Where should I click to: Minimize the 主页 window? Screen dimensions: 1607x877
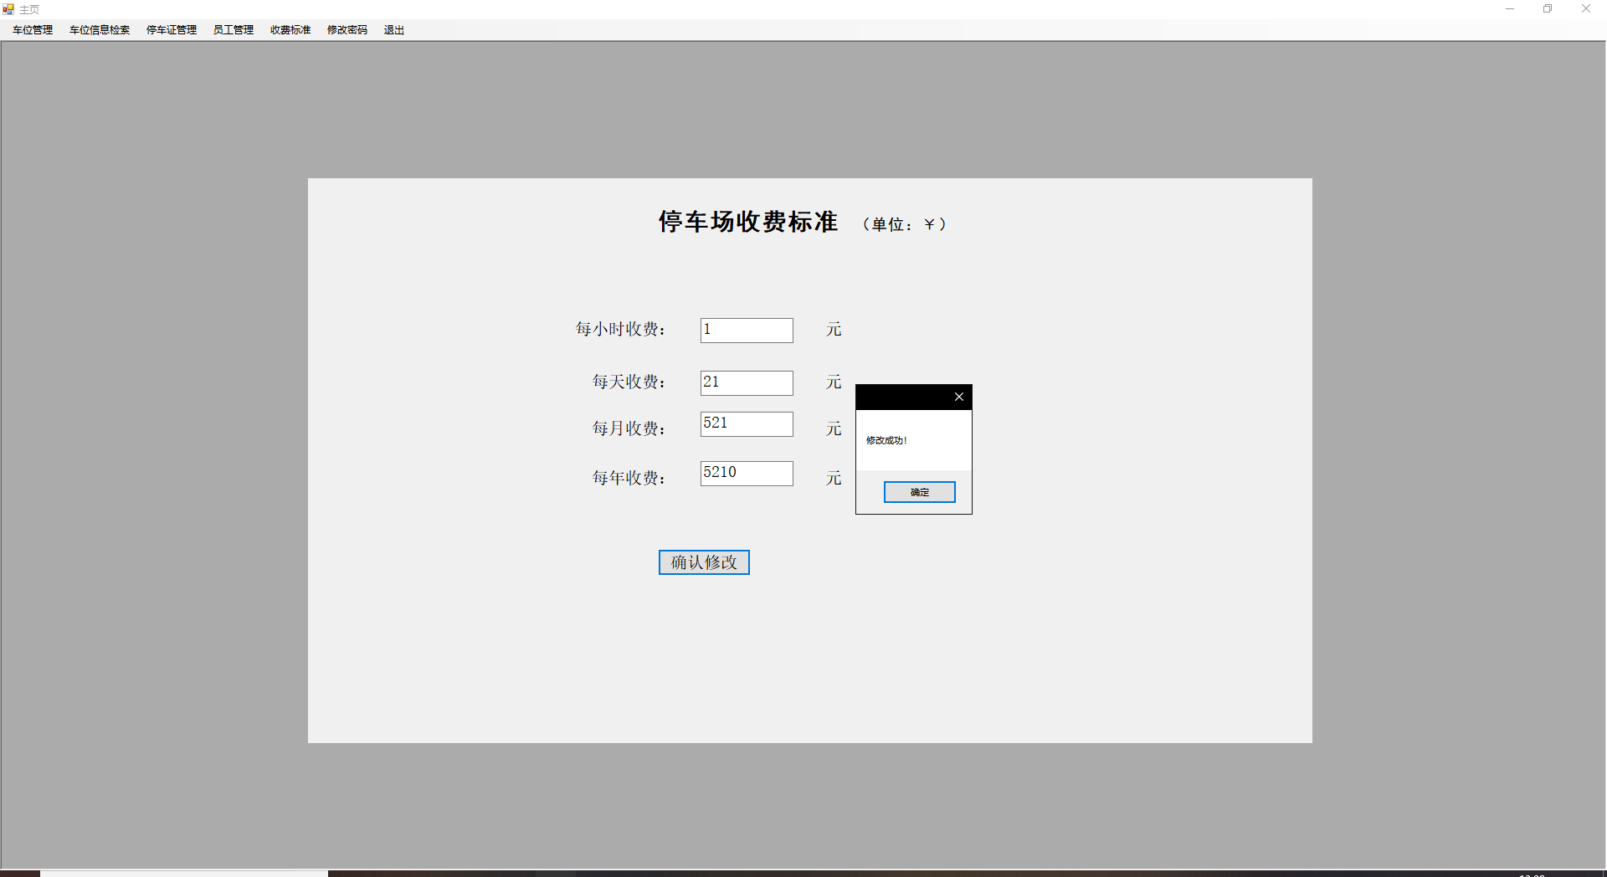click(x=1510, y=9)
